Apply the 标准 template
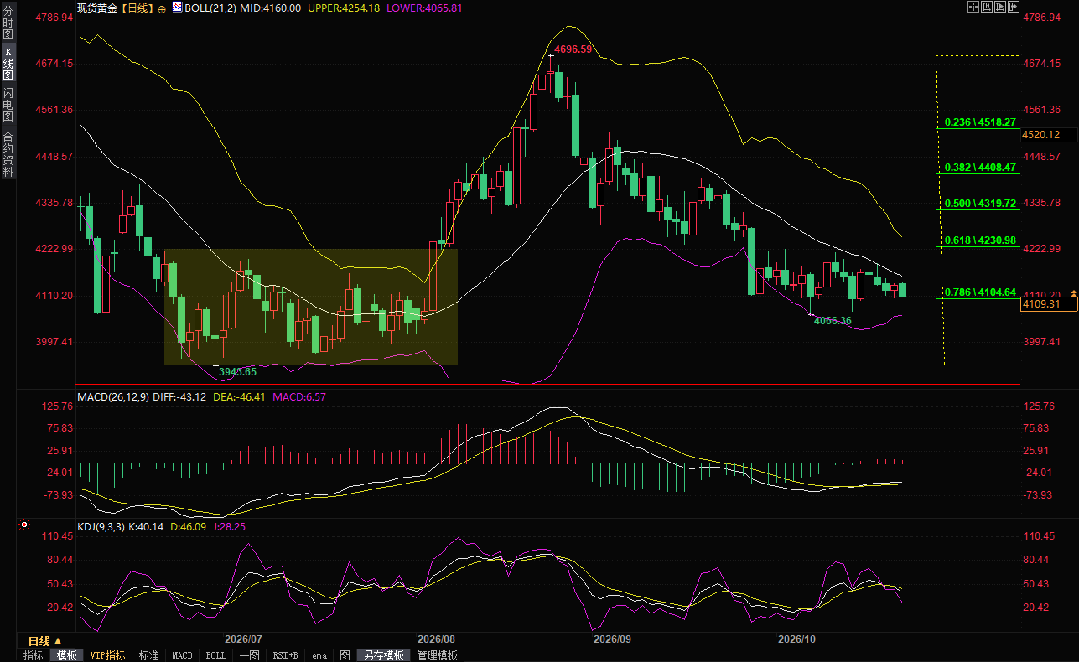Viewport: 1079px width, 662px height. click(148, 655)
